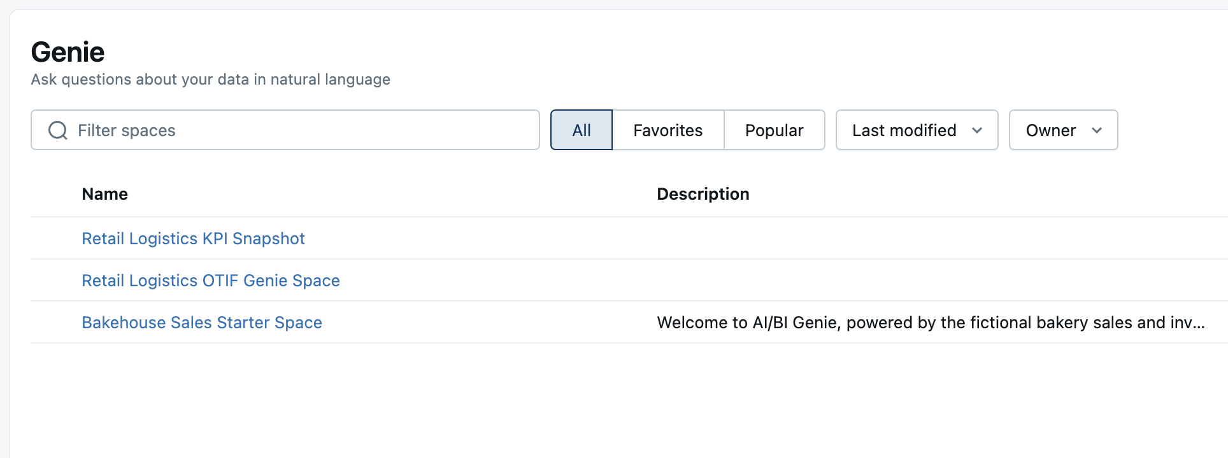The height and width of the screenshot is (458, 1228).
Task: Click the magnifier icon in the search box
Action: [x=58, y=130]
